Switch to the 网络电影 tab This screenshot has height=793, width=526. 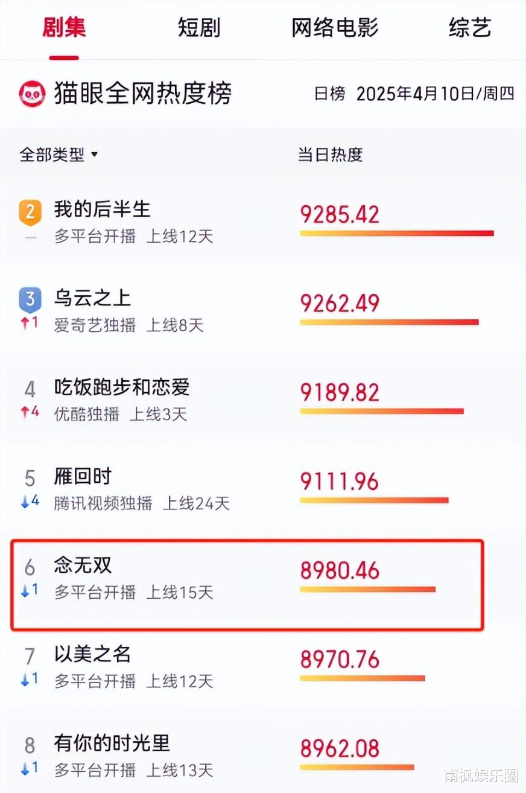click(335, 28)
